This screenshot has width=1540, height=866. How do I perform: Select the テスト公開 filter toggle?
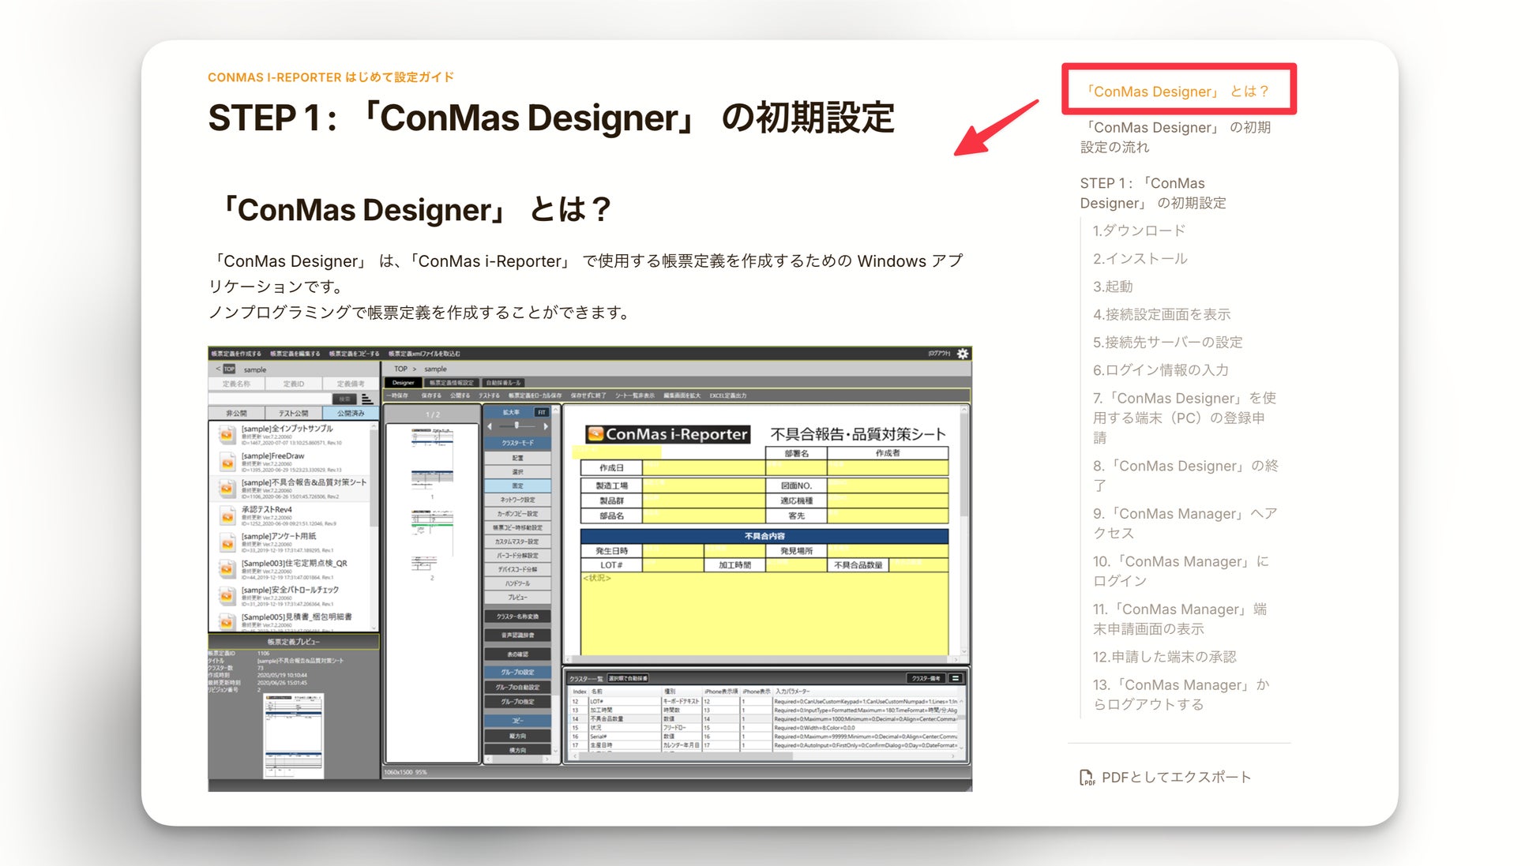(293, 413)
